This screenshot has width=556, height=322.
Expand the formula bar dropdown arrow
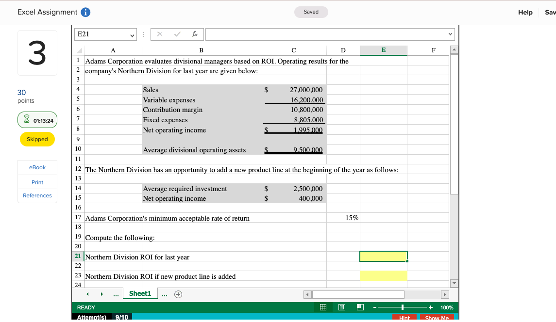[x=451, y=34]
